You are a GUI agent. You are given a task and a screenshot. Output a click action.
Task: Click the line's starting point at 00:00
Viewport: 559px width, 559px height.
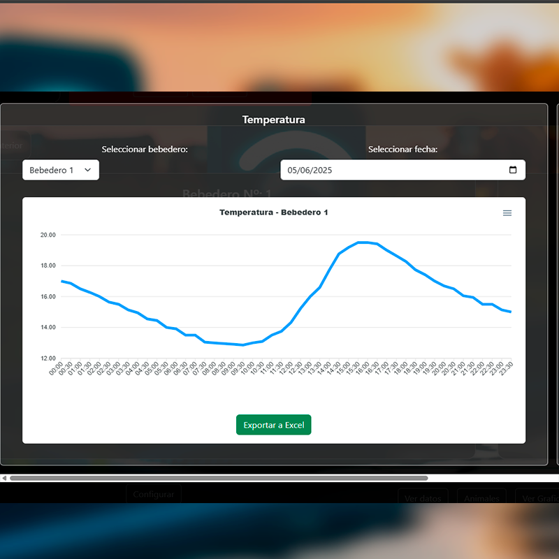point(61,281)
